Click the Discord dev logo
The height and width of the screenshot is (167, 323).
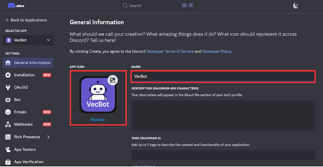click(x=16, y=6)
